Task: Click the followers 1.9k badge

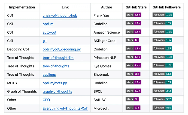Action: [163, 32]
